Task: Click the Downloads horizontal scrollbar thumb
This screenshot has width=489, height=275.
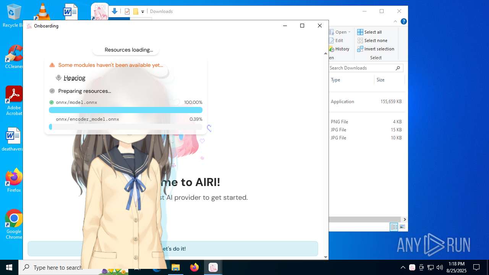Action: (365, 219)
